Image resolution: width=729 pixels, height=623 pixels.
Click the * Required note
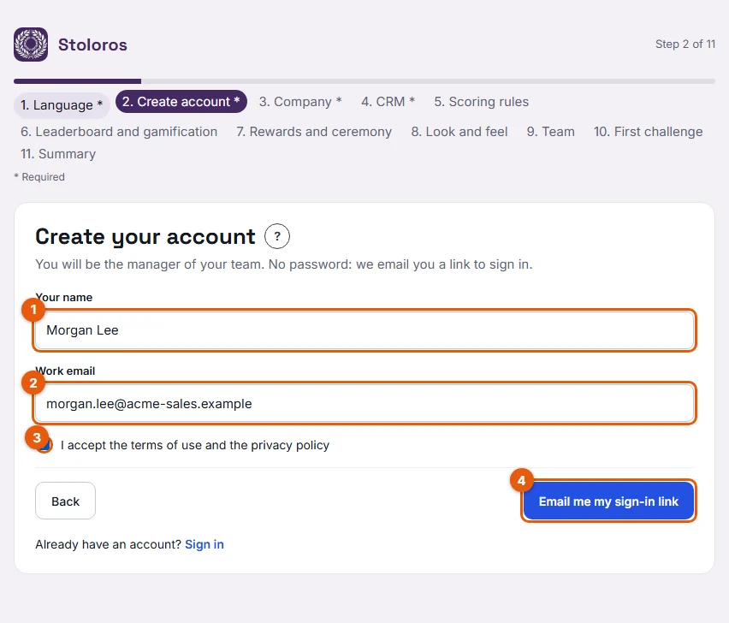click(39, 177)
